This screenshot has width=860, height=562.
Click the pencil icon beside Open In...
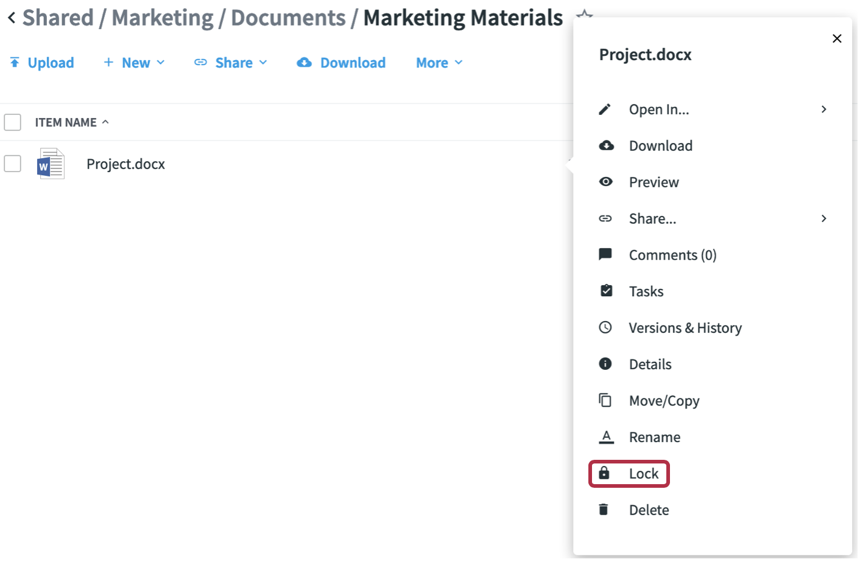(605, 109)
